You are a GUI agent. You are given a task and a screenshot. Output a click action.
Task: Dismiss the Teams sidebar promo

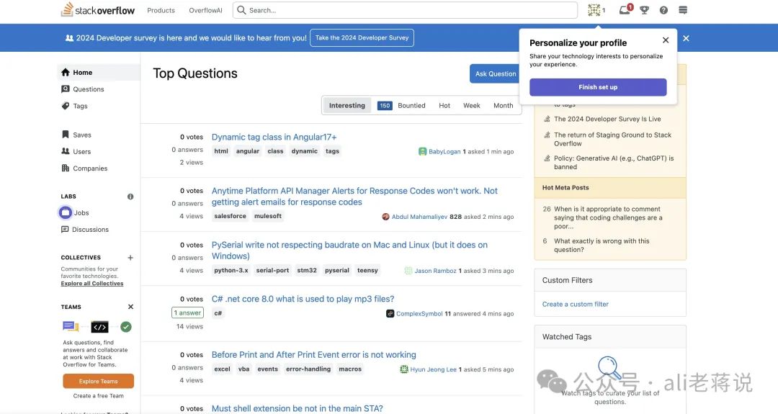pos(130,307)
